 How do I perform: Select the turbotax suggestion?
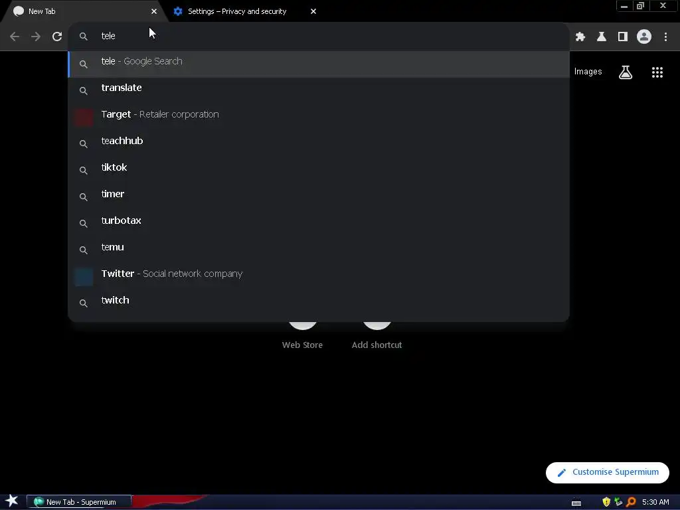point(319,223)
